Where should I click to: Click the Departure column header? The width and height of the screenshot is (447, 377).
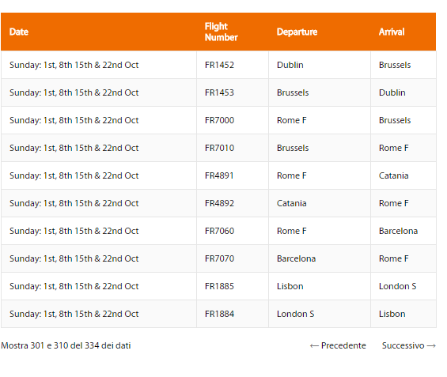297,32
